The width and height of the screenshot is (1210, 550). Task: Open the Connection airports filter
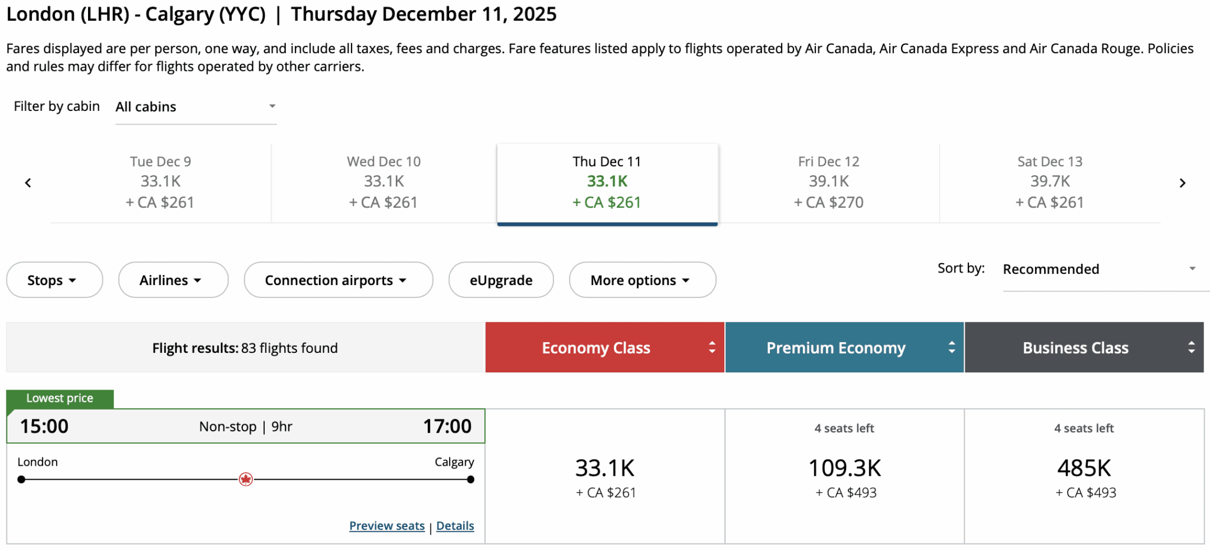pos(338,280)
